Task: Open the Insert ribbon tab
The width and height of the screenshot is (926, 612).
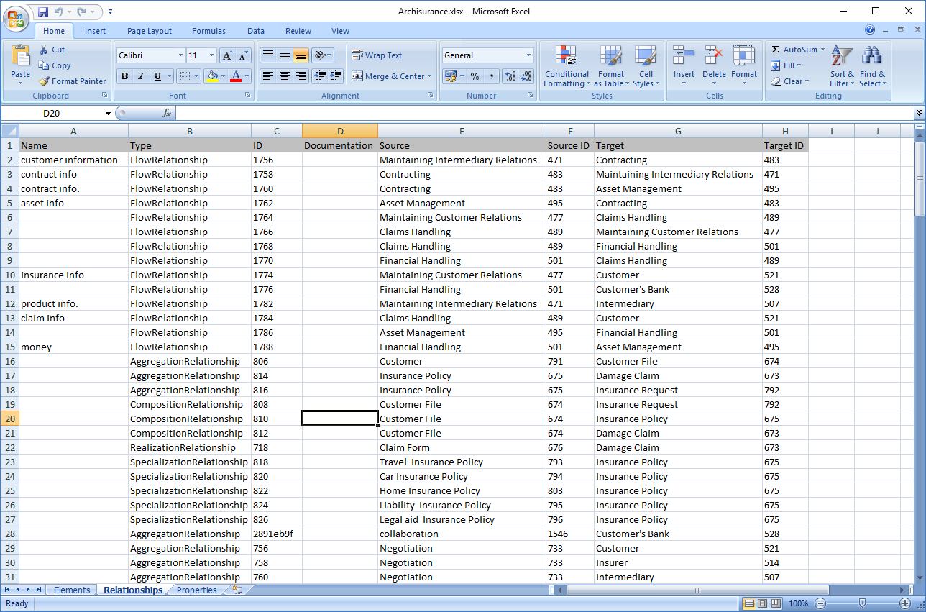Action: pyautogui.click(x=95, y=31)
